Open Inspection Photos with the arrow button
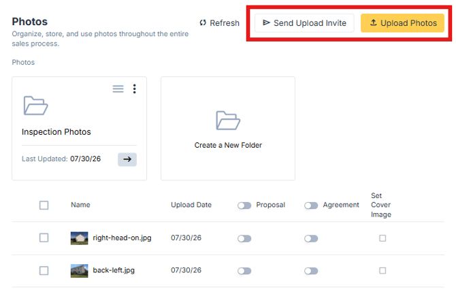456x292 pixels. [x=127, y=159]
